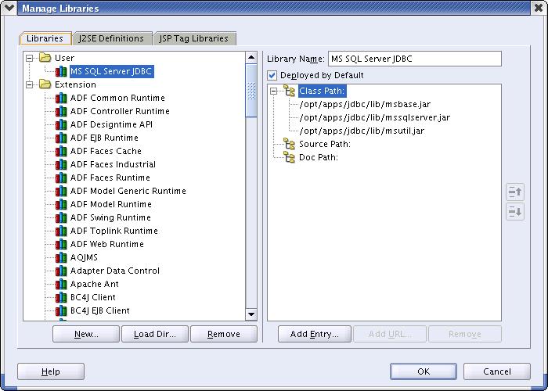Click into the Library Name field
This screenshot has height=391, width=548.
(415, 59)
